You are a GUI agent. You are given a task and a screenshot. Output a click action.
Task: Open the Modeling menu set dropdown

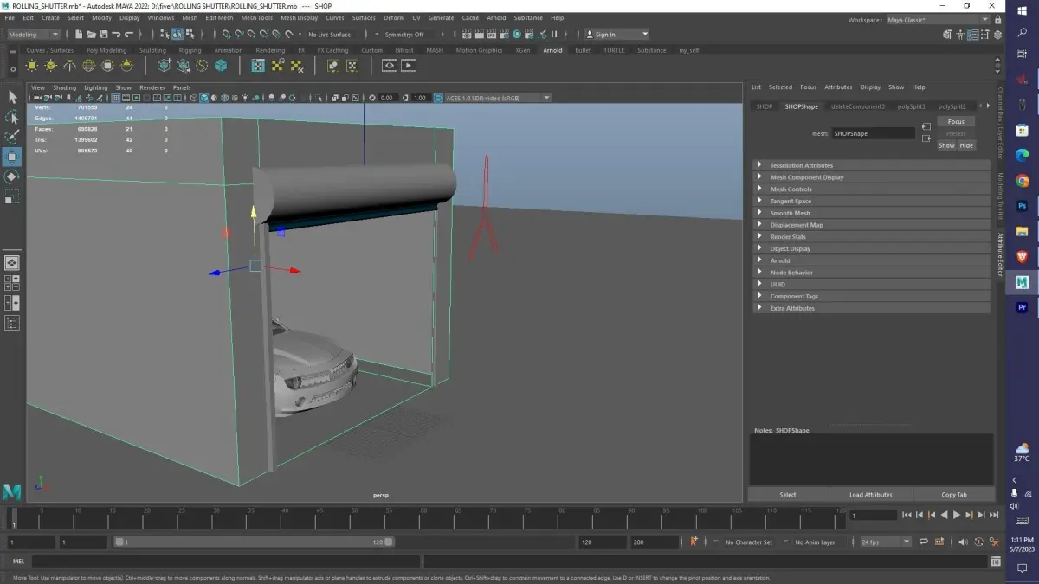point(34,35)
